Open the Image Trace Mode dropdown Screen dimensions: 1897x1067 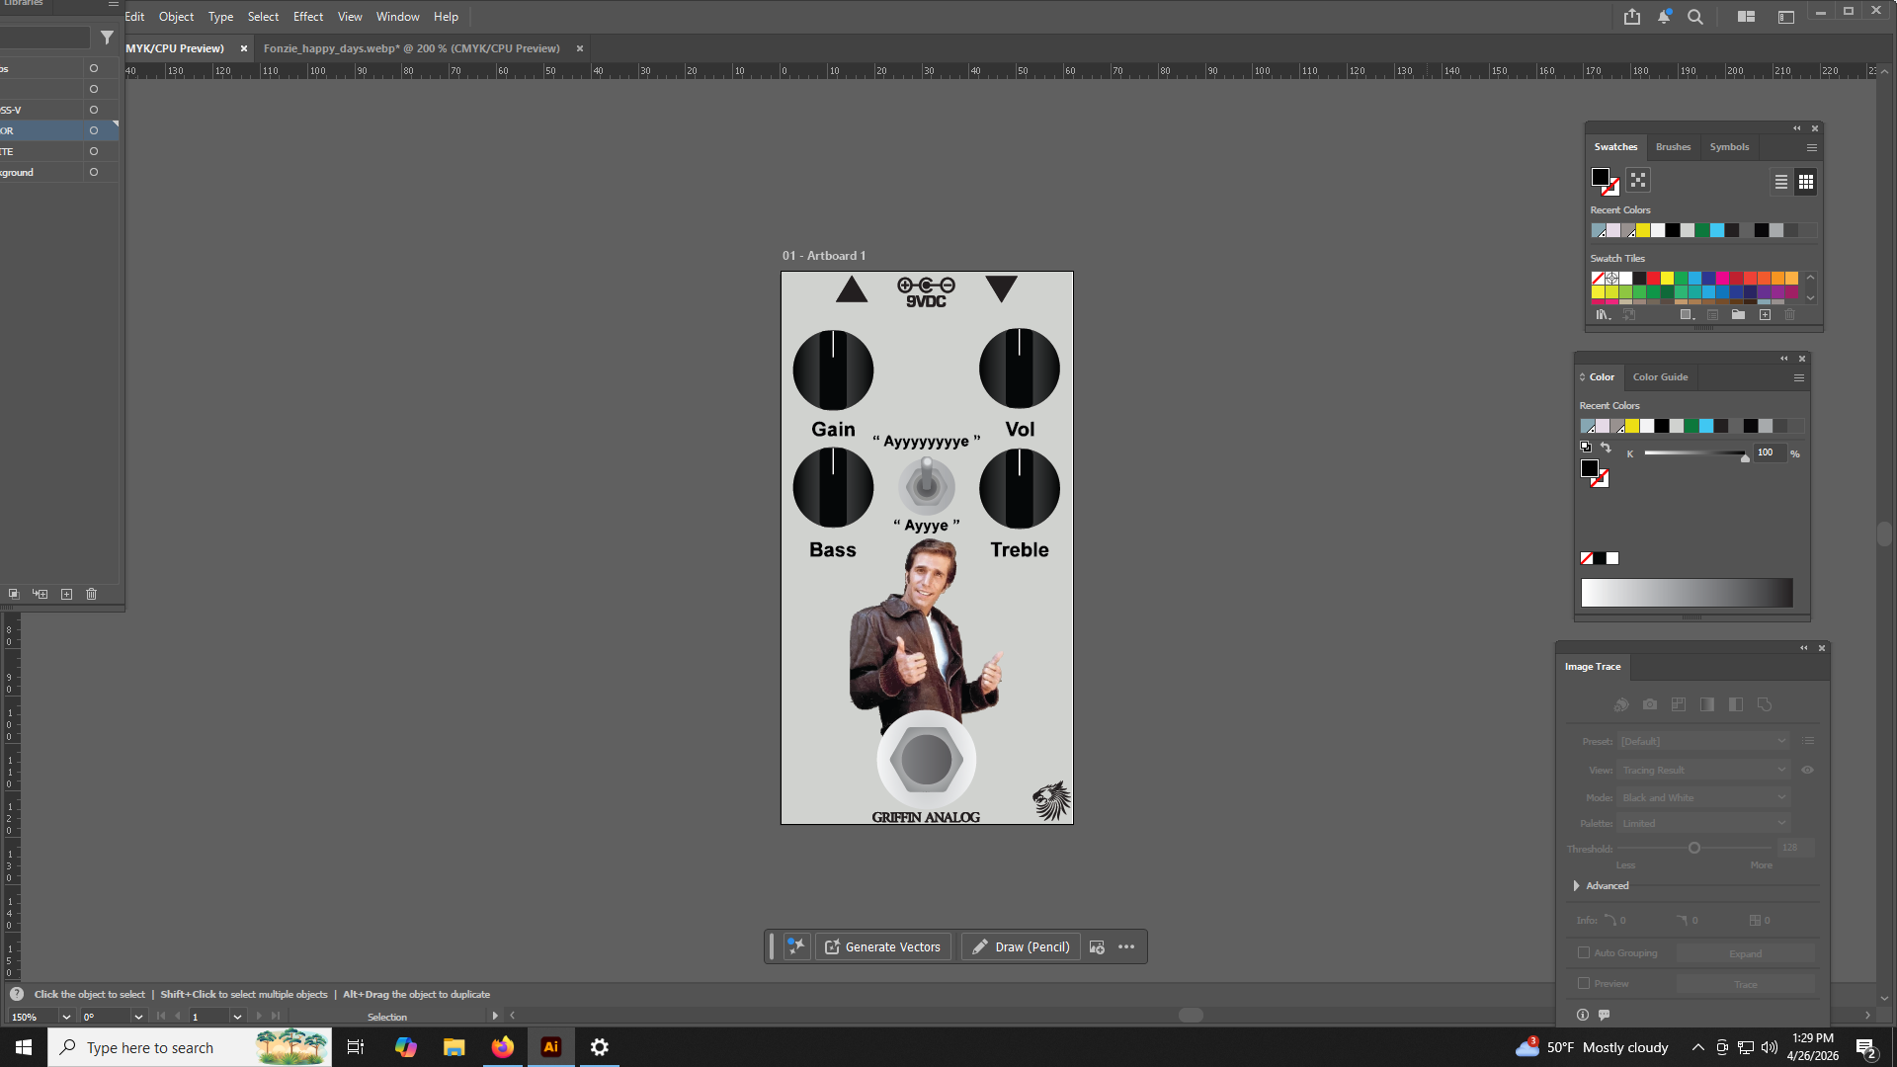click(1703, 798)
